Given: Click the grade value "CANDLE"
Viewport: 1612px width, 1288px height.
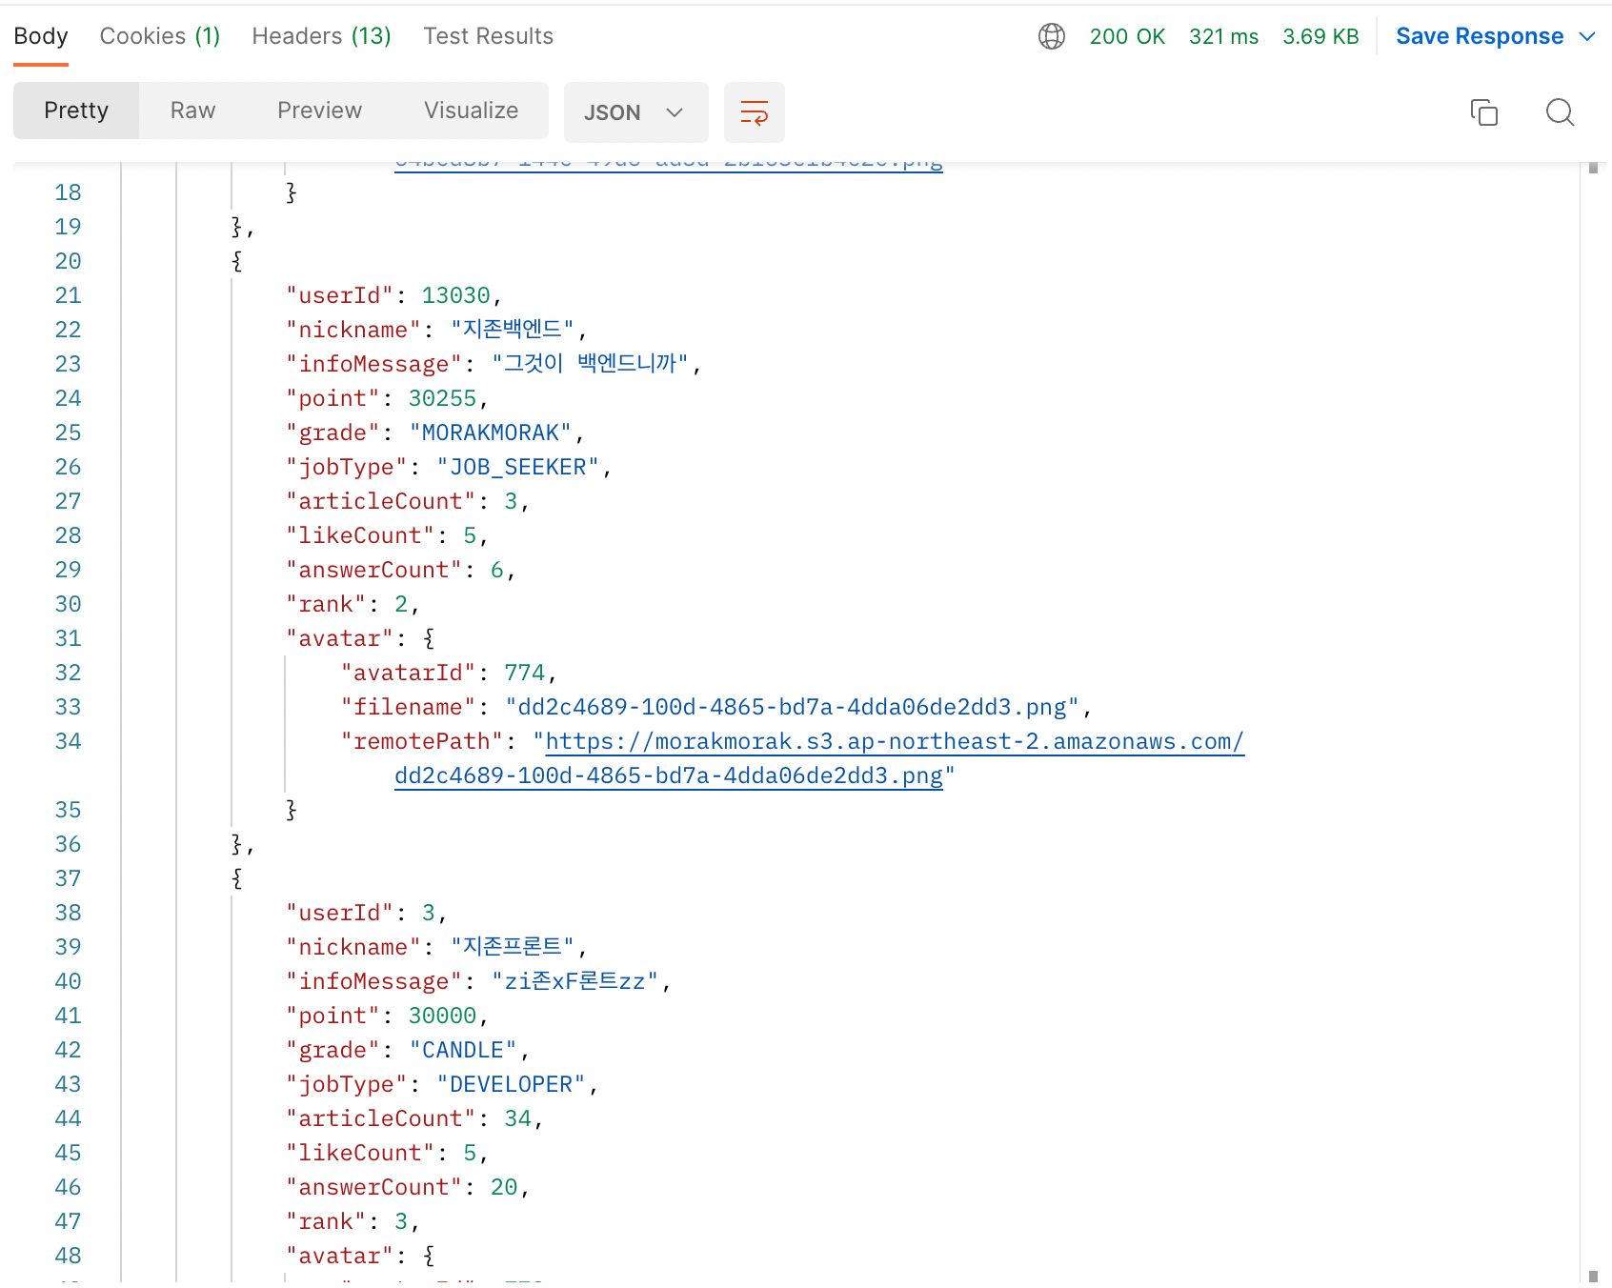Looking at the screenshot, I should click(463, 1050).
